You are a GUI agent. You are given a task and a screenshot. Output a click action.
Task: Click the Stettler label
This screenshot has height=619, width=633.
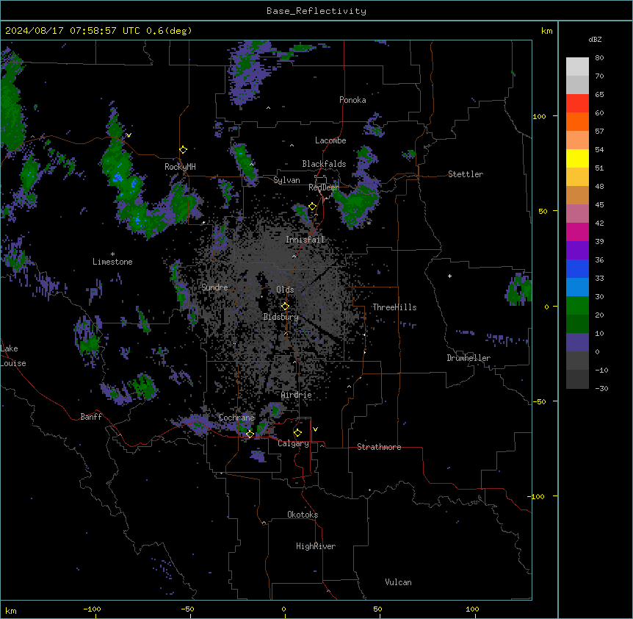tap(466, 174)
